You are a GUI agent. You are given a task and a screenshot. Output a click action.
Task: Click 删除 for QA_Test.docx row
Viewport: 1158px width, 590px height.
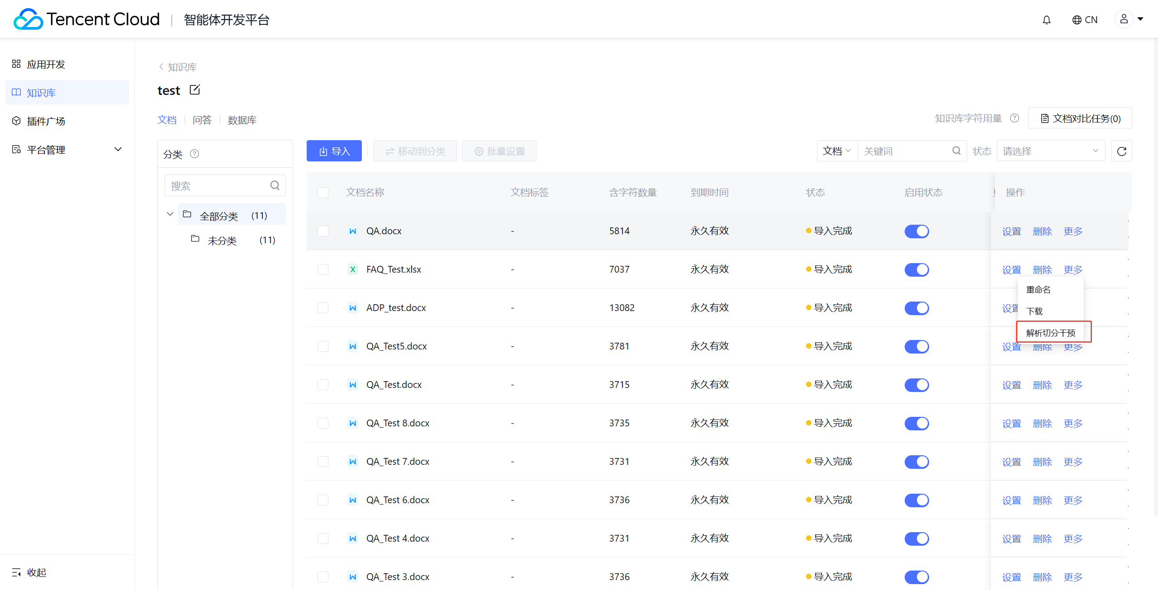[x=1042, y=385]
